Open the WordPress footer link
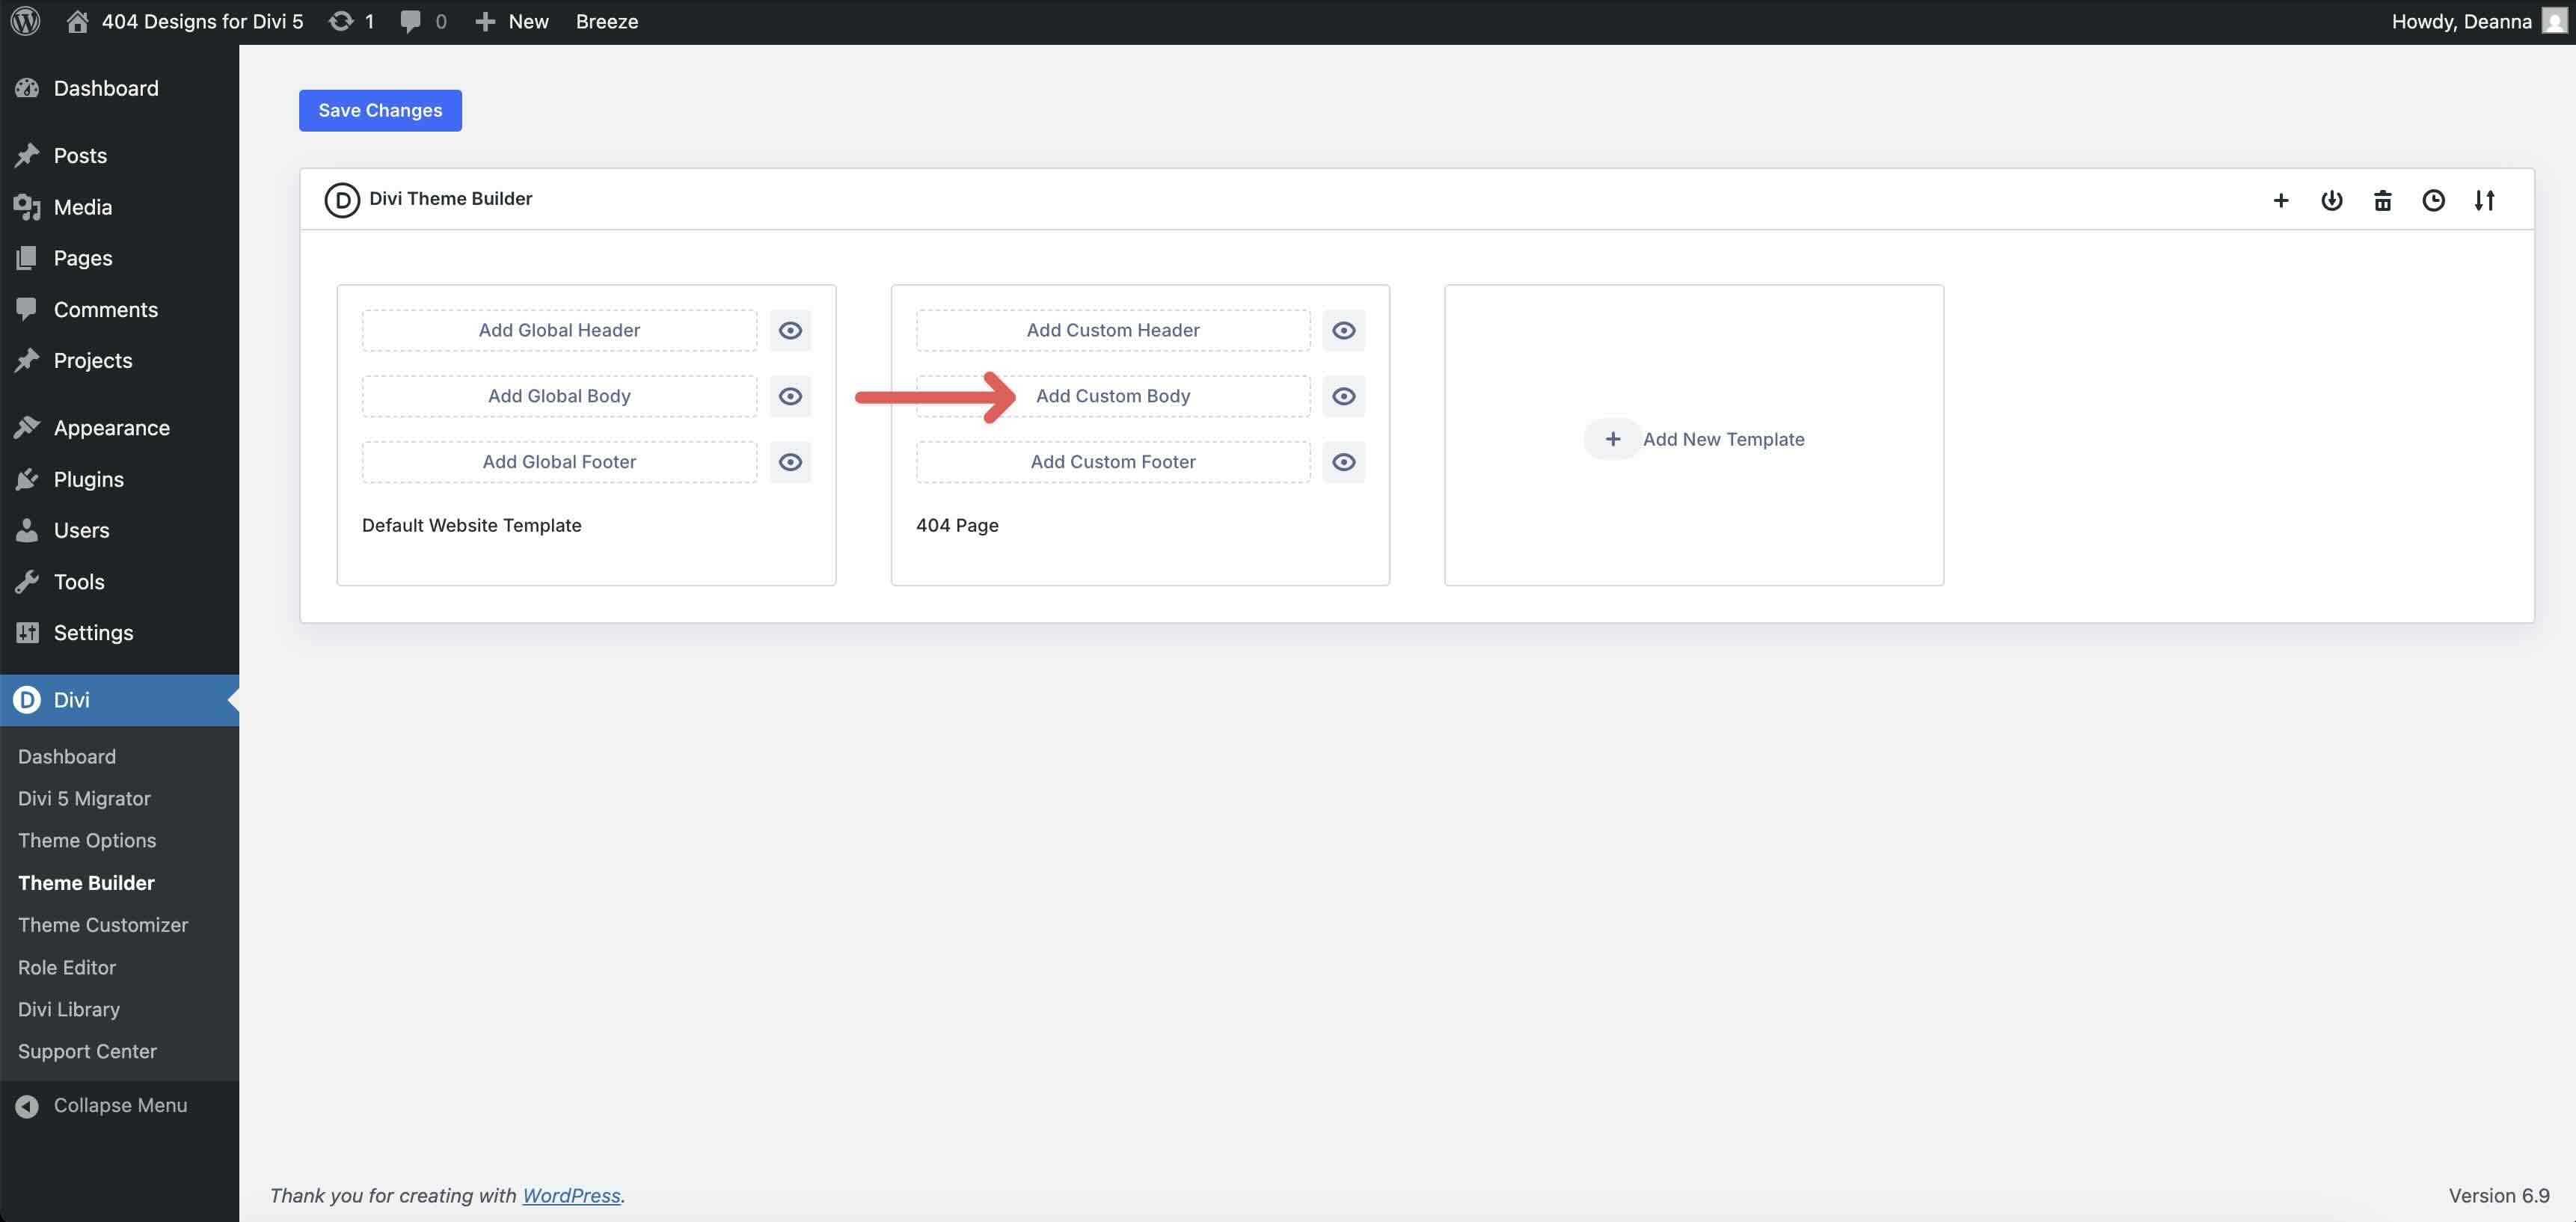The height and width of the screenshot is (1222, 2576). pos(571,1195)
